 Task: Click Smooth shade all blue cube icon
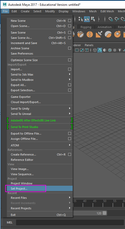pyautogui.click(x=100, y=50)
